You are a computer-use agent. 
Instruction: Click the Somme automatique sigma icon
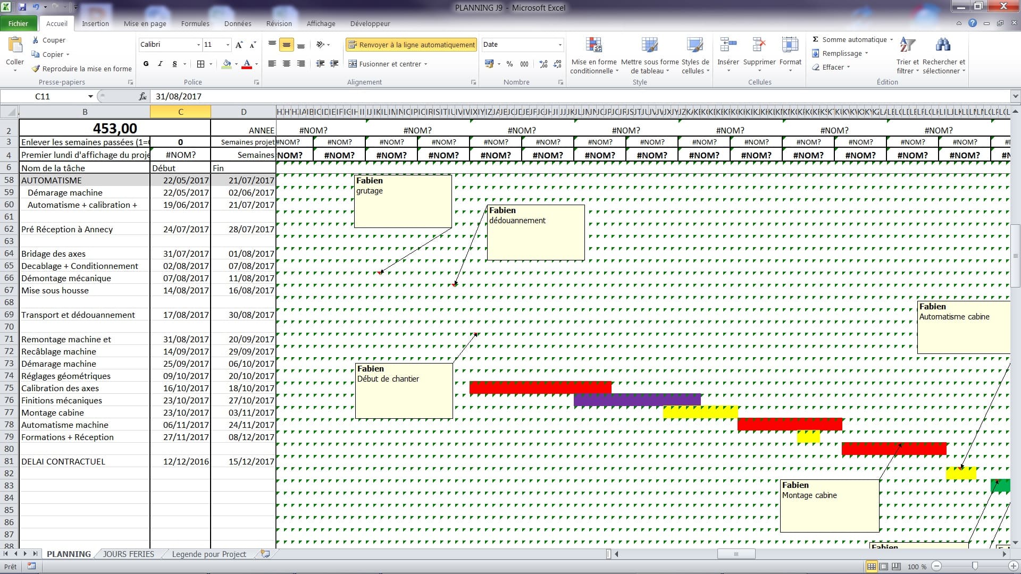click(x=815, y=39)
